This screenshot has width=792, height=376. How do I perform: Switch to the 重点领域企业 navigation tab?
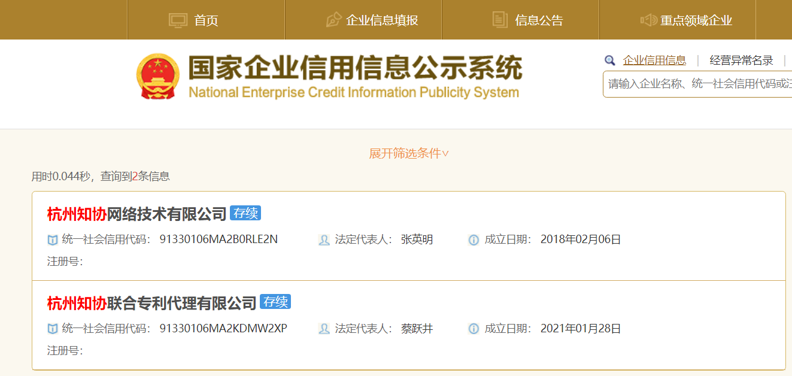[678, 20]
